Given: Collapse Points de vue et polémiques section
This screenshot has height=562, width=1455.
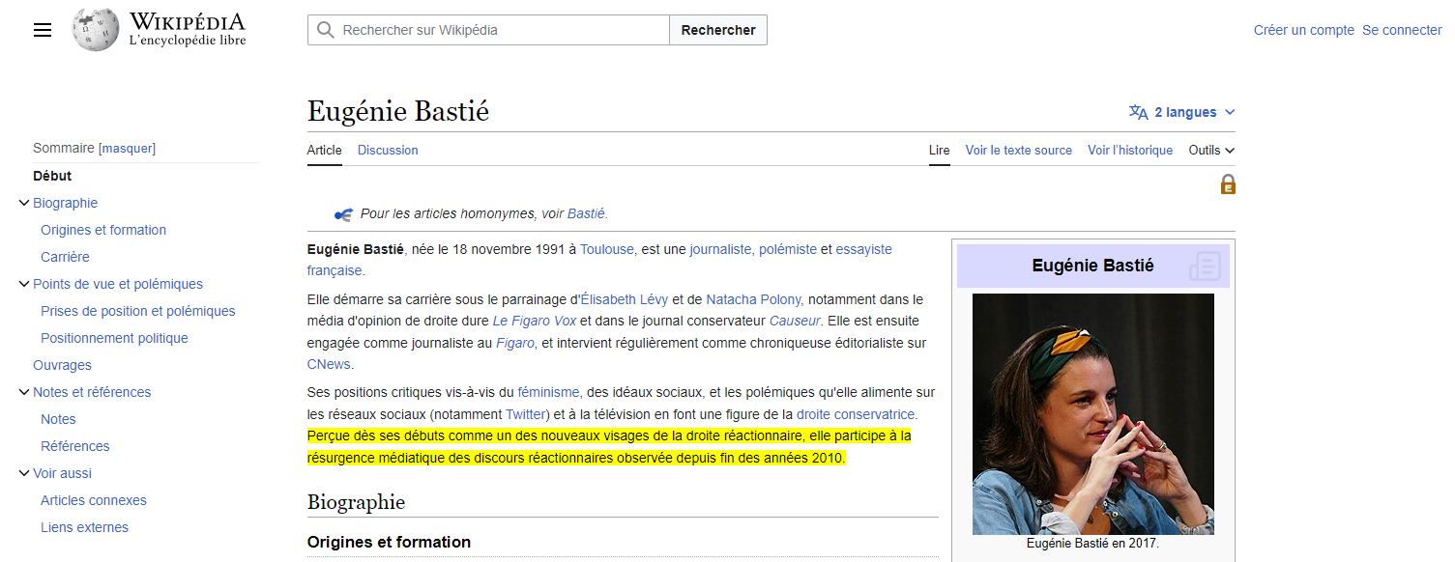Looking at the screenshot, I should [x=24, y=284].
